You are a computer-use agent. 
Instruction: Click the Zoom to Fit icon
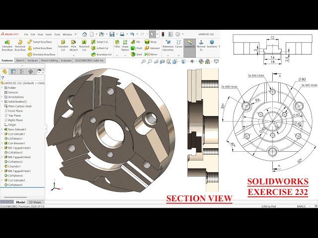coord(144,61)
